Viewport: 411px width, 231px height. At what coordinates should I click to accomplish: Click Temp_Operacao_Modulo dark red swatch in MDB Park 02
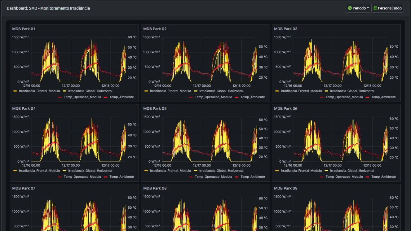coord(191,97)
